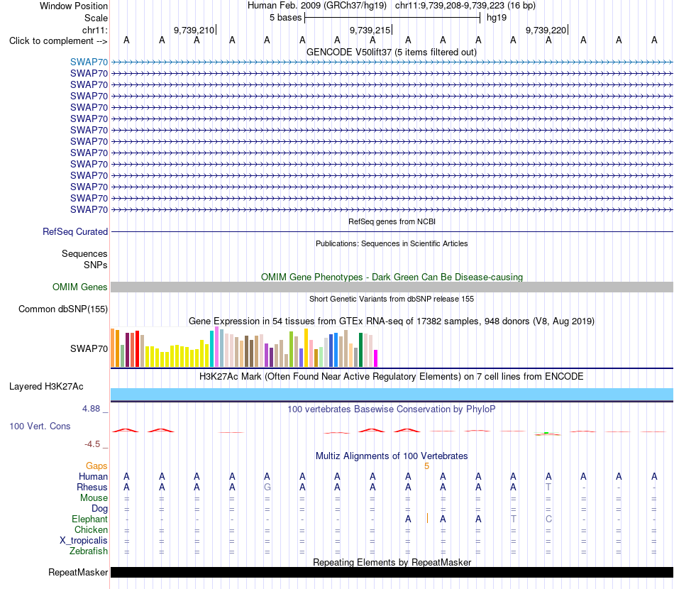The image size is (674, 589).
Task: Select the 'X_tropicalis' species label
Action: 84,541
